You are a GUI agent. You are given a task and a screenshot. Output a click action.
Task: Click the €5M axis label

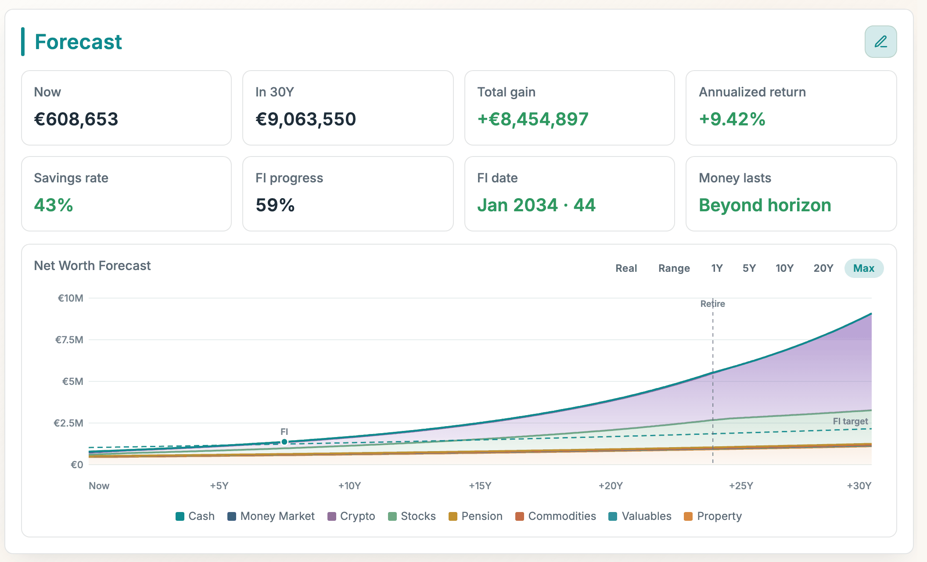point(73,381)
